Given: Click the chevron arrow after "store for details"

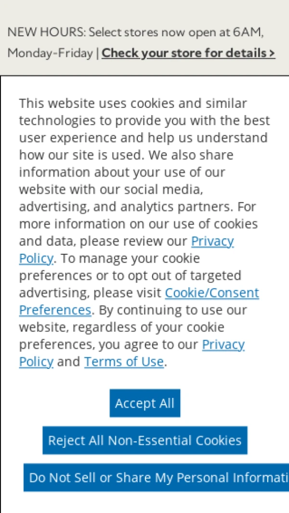Looking at the screenshot, I should [273, 53].
